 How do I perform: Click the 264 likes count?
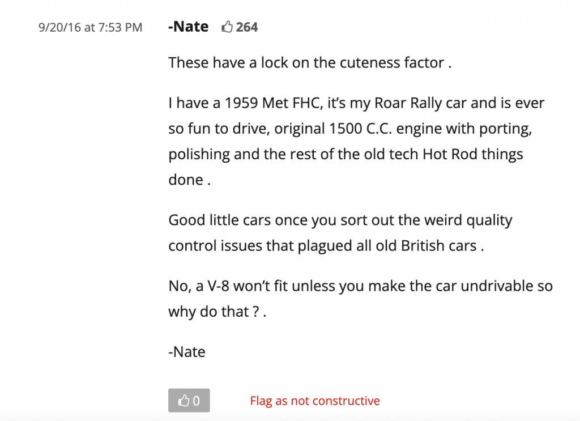[x=247, y=27]
